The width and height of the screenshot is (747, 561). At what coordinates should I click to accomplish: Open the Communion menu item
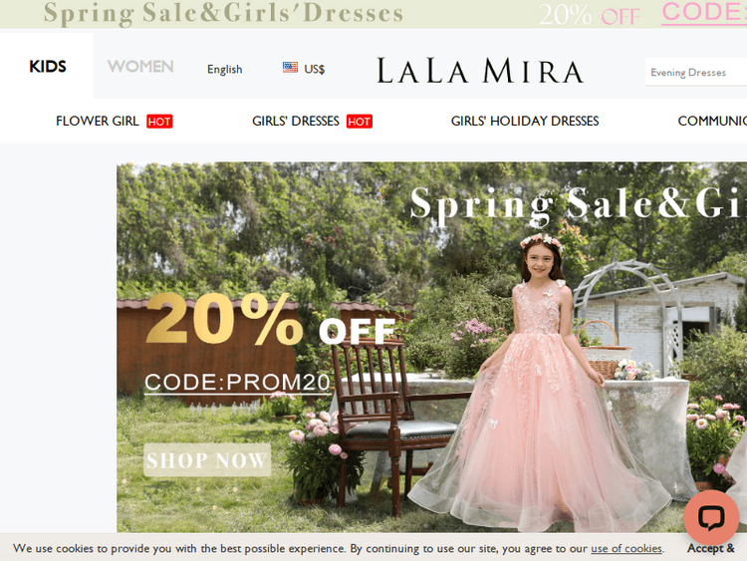click(x=712, y=121)
